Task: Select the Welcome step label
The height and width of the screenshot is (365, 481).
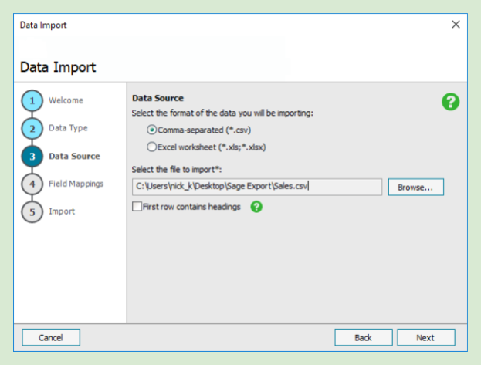Action: tap(66, 100)
